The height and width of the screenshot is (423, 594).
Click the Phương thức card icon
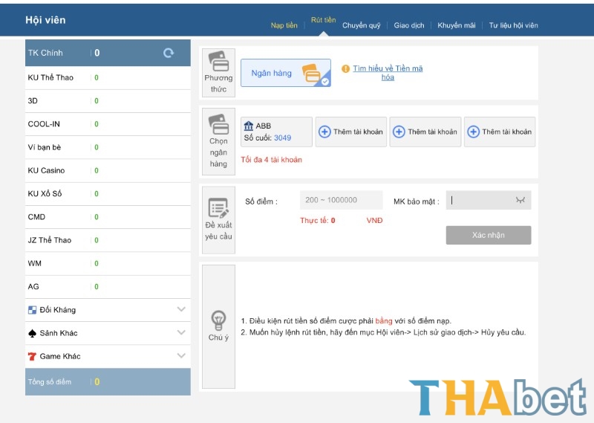click(218, 61)
